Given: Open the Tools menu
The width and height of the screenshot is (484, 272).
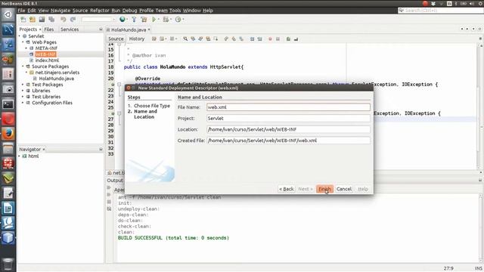Looking at the screenshot, I should click(175, 11).
